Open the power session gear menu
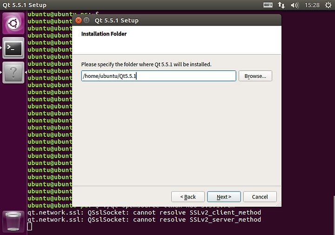The image size is (335, 235). point(328,5)
